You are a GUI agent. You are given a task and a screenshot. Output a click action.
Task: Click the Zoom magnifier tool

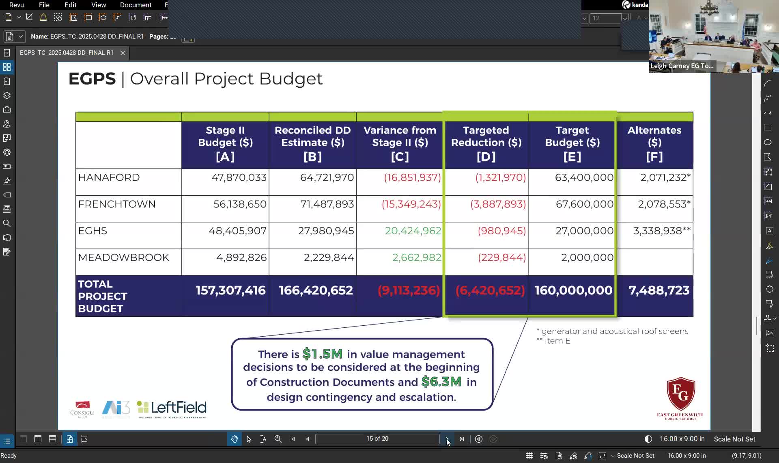(x=278, y=439)
